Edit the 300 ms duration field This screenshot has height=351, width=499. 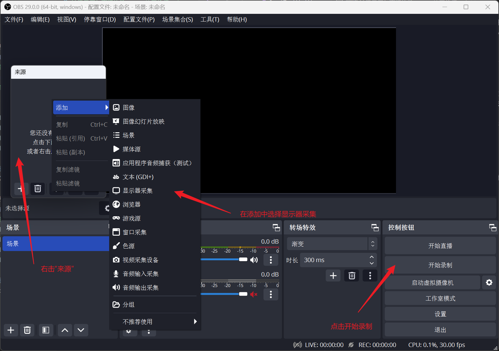[x=334, y=260]
